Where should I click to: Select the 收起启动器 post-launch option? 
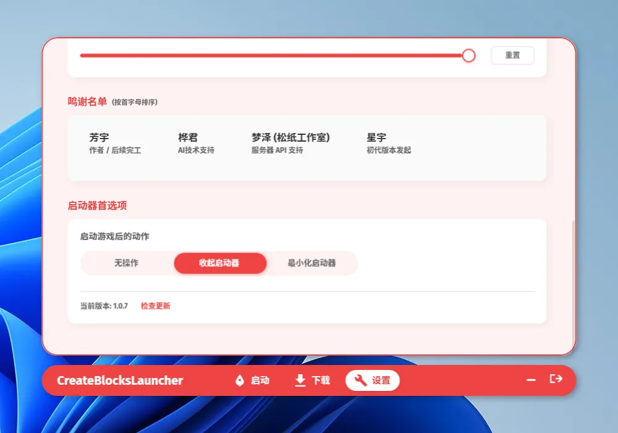tap(220, 263)
